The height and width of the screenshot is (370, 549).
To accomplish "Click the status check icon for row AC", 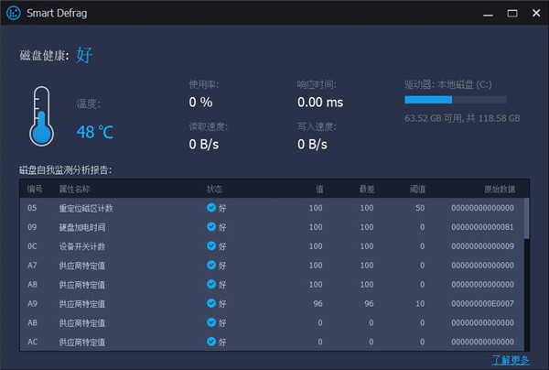I will 211,342.
